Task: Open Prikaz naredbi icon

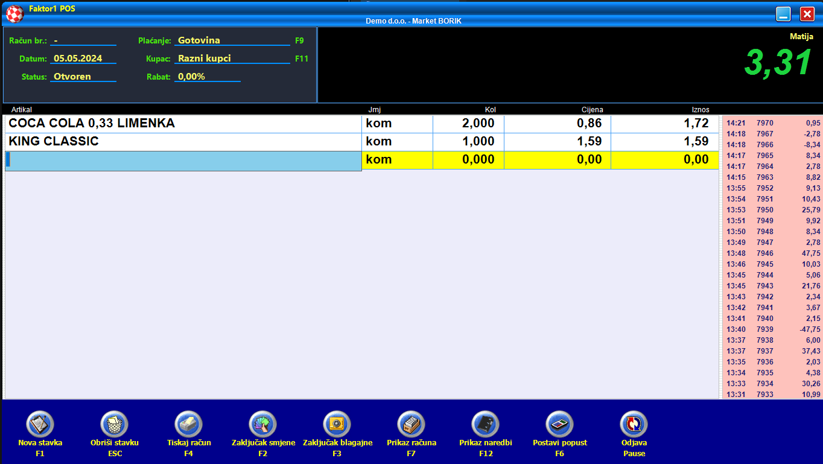Action: 485,424
